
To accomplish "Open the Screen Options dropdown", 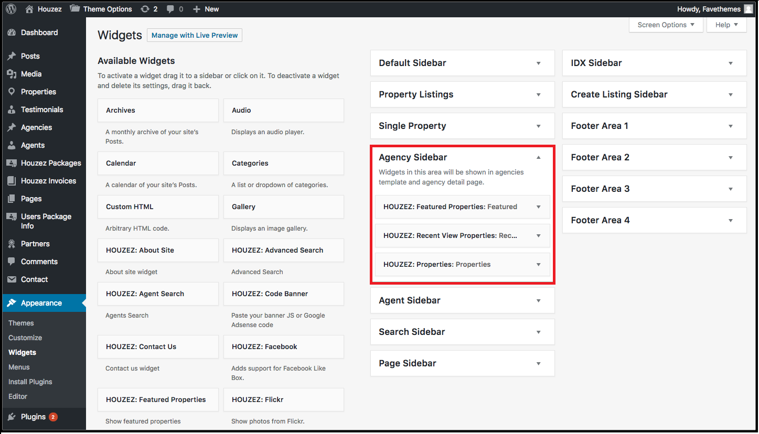I will 666,25.
